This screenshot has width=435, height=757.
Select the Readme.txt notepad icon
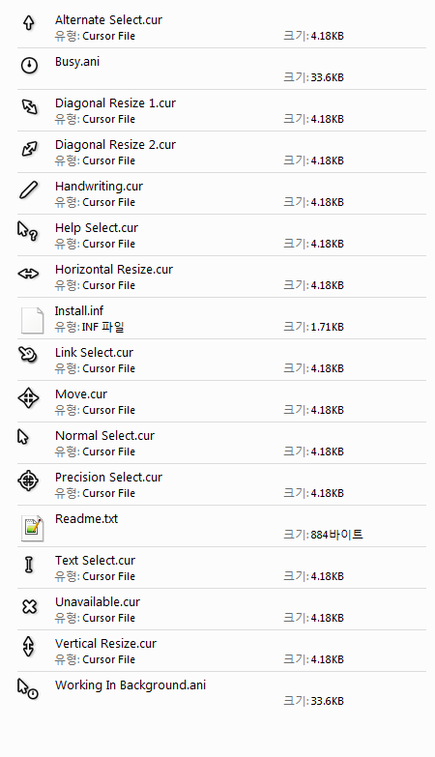tap(32, 528)
